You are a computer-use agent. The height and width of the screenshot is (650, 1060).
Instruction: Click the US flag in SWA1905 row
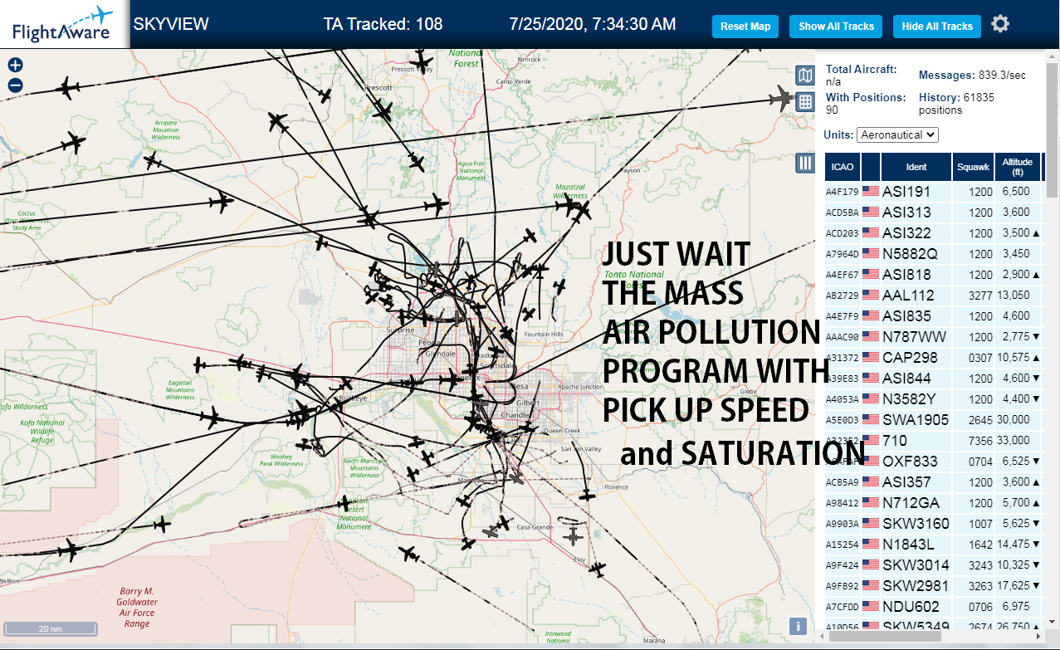[871, 419]
